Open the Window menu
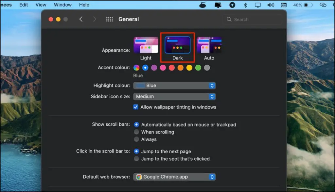The height and width of the screenshot is (192, 335). point(62,5)
